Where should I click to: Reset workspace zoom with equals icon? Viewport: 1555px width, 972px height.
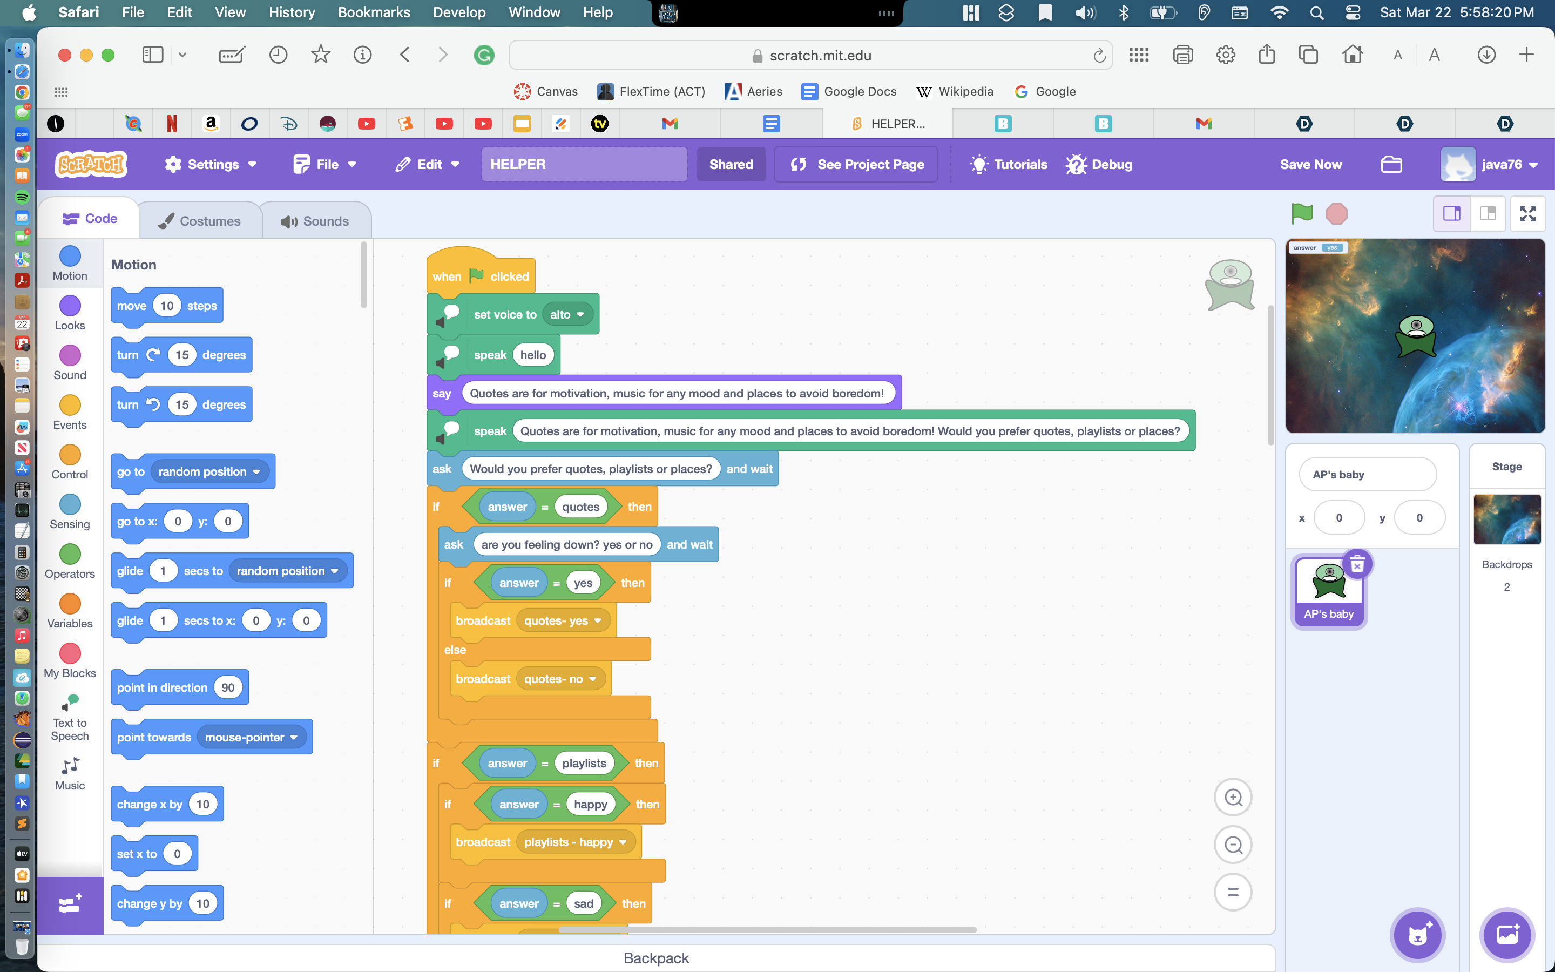point(1233,892)
